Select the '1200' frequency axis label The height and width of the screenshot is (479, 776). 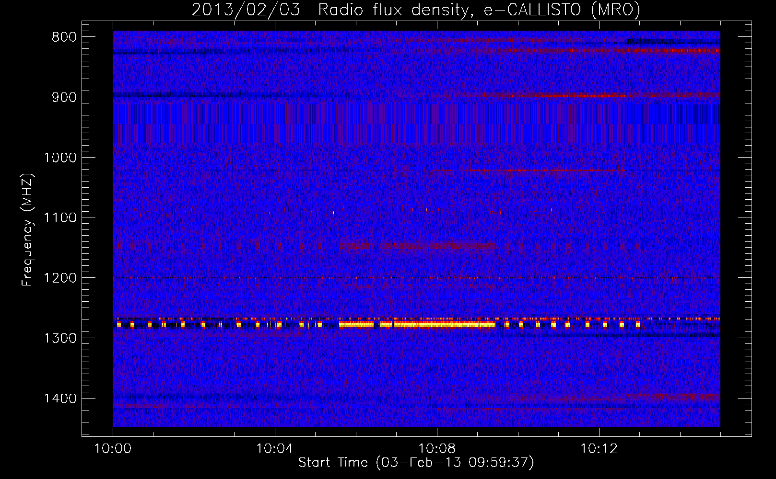[60, 278]
